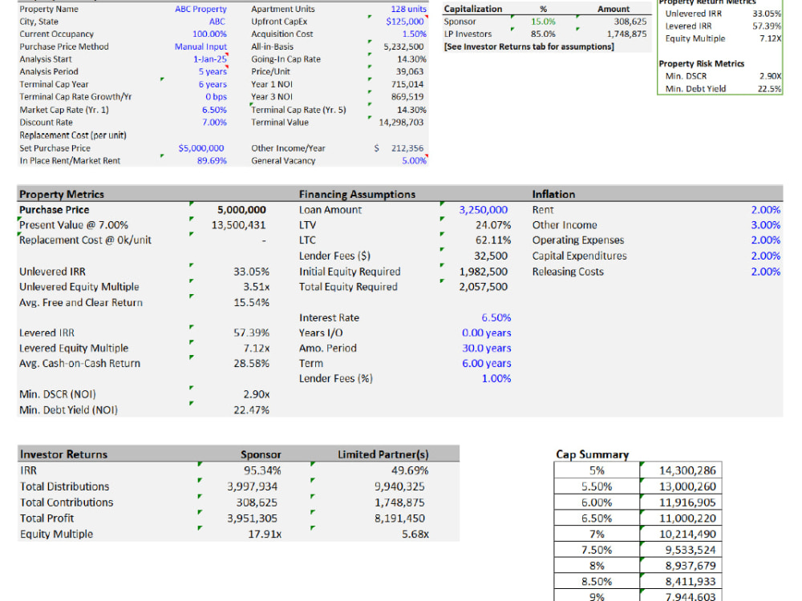
Task: Click the LTC value 62.11%
Action: 493,240
